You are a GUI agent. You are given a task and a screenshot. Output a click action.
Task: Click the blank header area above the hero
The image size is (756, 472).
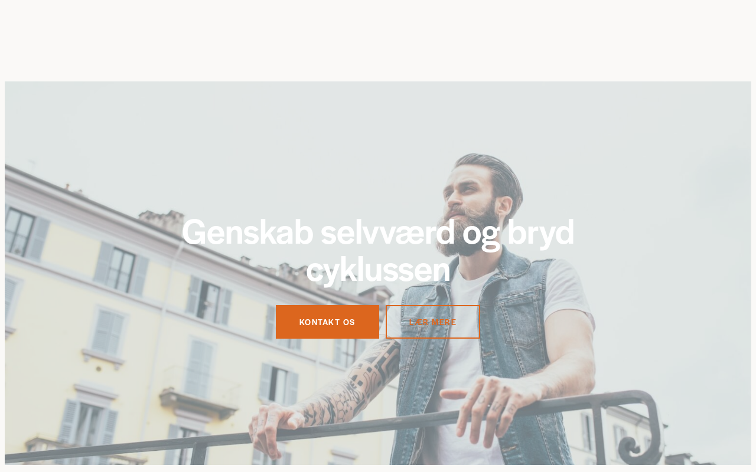click(x=378, y=40)
